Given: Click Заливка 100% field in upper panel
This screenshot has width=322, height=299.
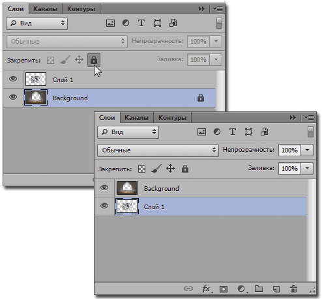Looking at the screenshot, I should pyautogui.click(x=198, y=59).
